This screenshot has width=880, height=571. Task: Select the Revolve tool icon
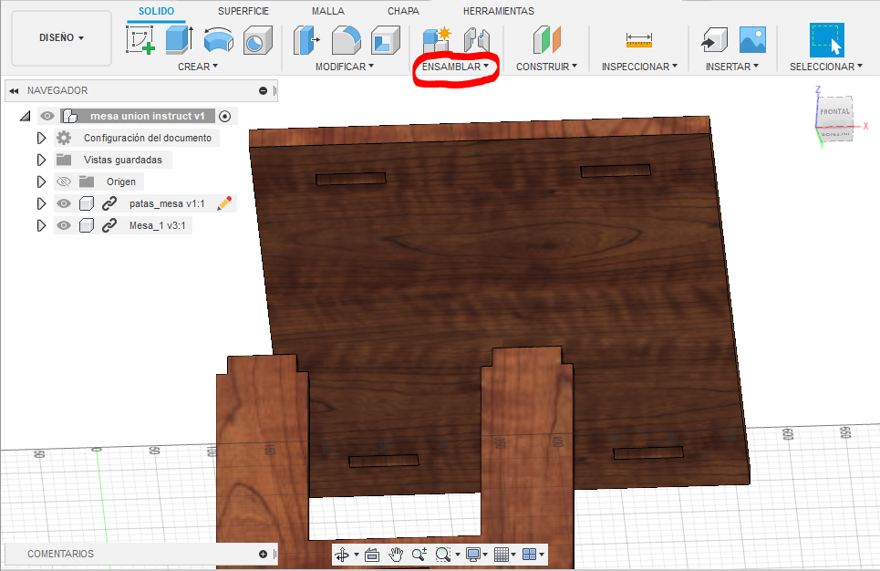point(218,40)
